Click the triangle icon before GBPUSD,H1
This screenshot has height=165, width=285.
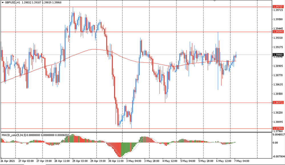pyautogui.click(x=3, y=2)
